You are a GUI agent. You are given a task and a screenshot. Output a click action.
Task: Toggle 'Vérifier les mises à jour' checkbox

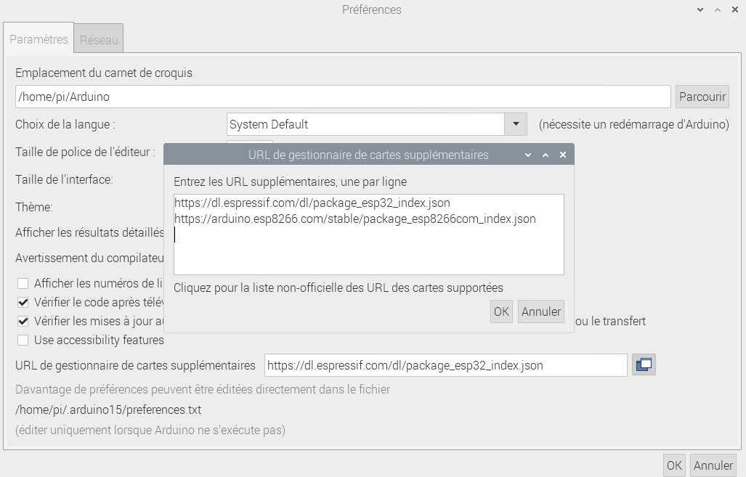(23, 321)
